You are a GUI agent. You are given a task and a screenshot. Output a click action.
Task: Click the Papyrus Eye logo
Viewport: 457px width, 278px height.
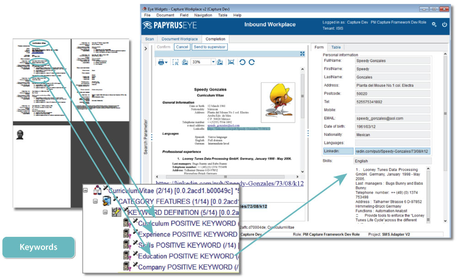pos(170,26)
